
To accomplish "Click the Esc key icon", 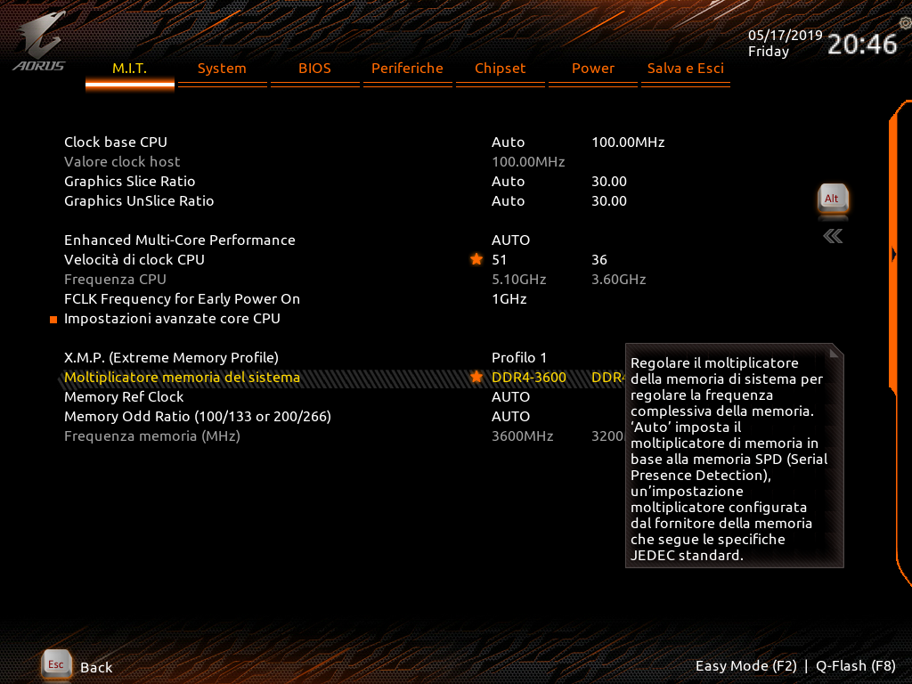I will point(56,664).
